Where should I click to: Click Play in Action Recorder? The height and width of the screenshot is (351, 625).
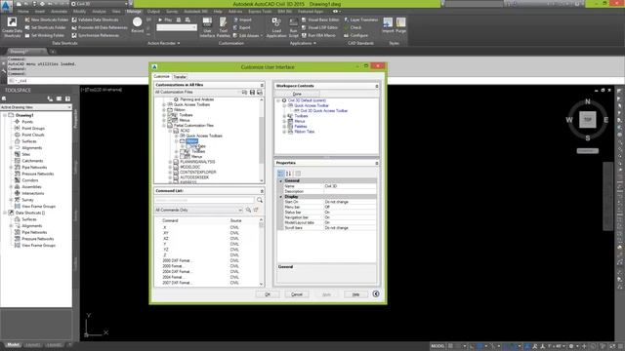click(165, 19)
